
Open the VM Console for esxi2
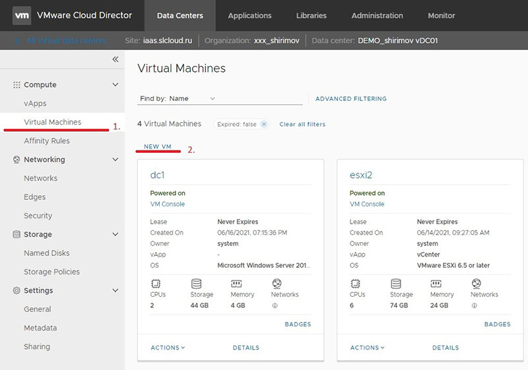(367, 204)
